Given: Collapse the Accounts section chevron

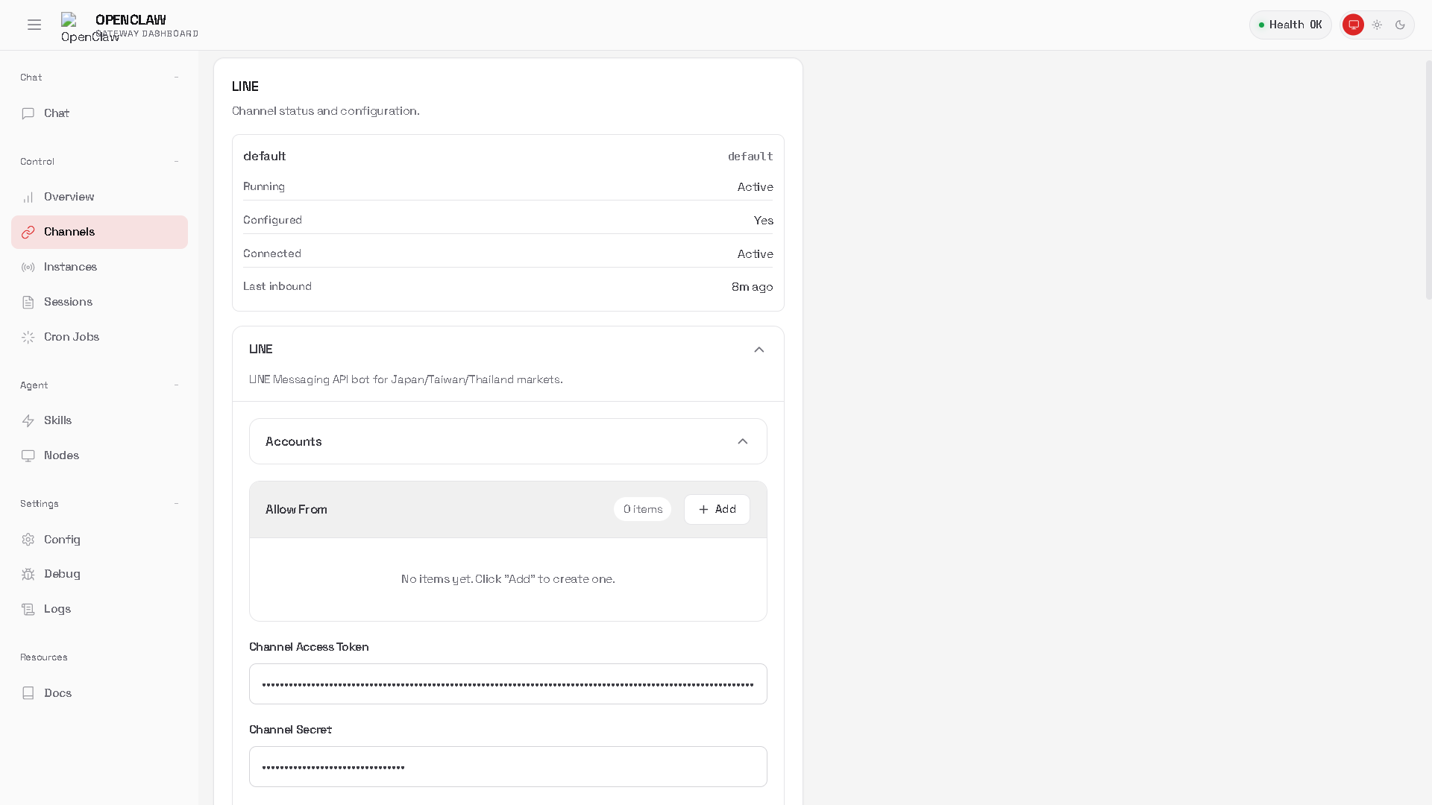Looking at the screenshot, I should click(742, 441).
